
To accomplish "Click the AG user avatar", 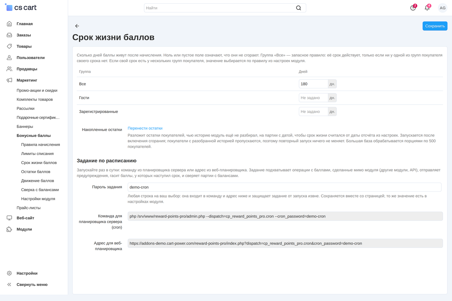I will click(x=443, y=8).
